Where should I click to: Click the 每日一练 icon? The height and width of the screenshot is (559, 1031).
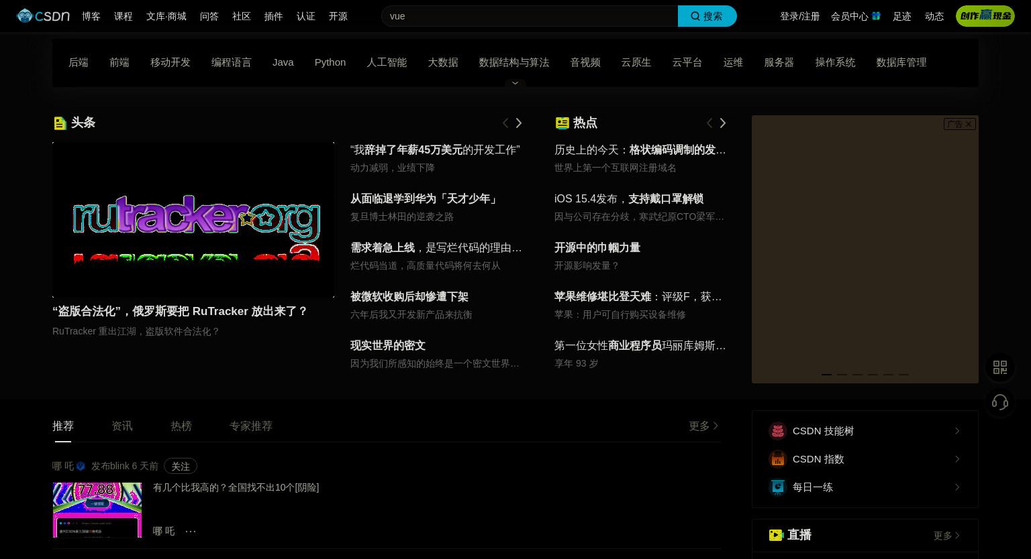click(778, 487)
